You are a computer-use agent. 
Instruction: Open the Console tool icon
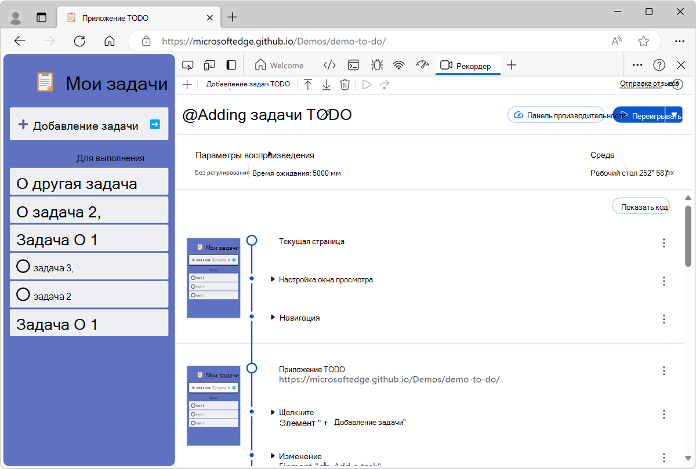pos(353,66)
